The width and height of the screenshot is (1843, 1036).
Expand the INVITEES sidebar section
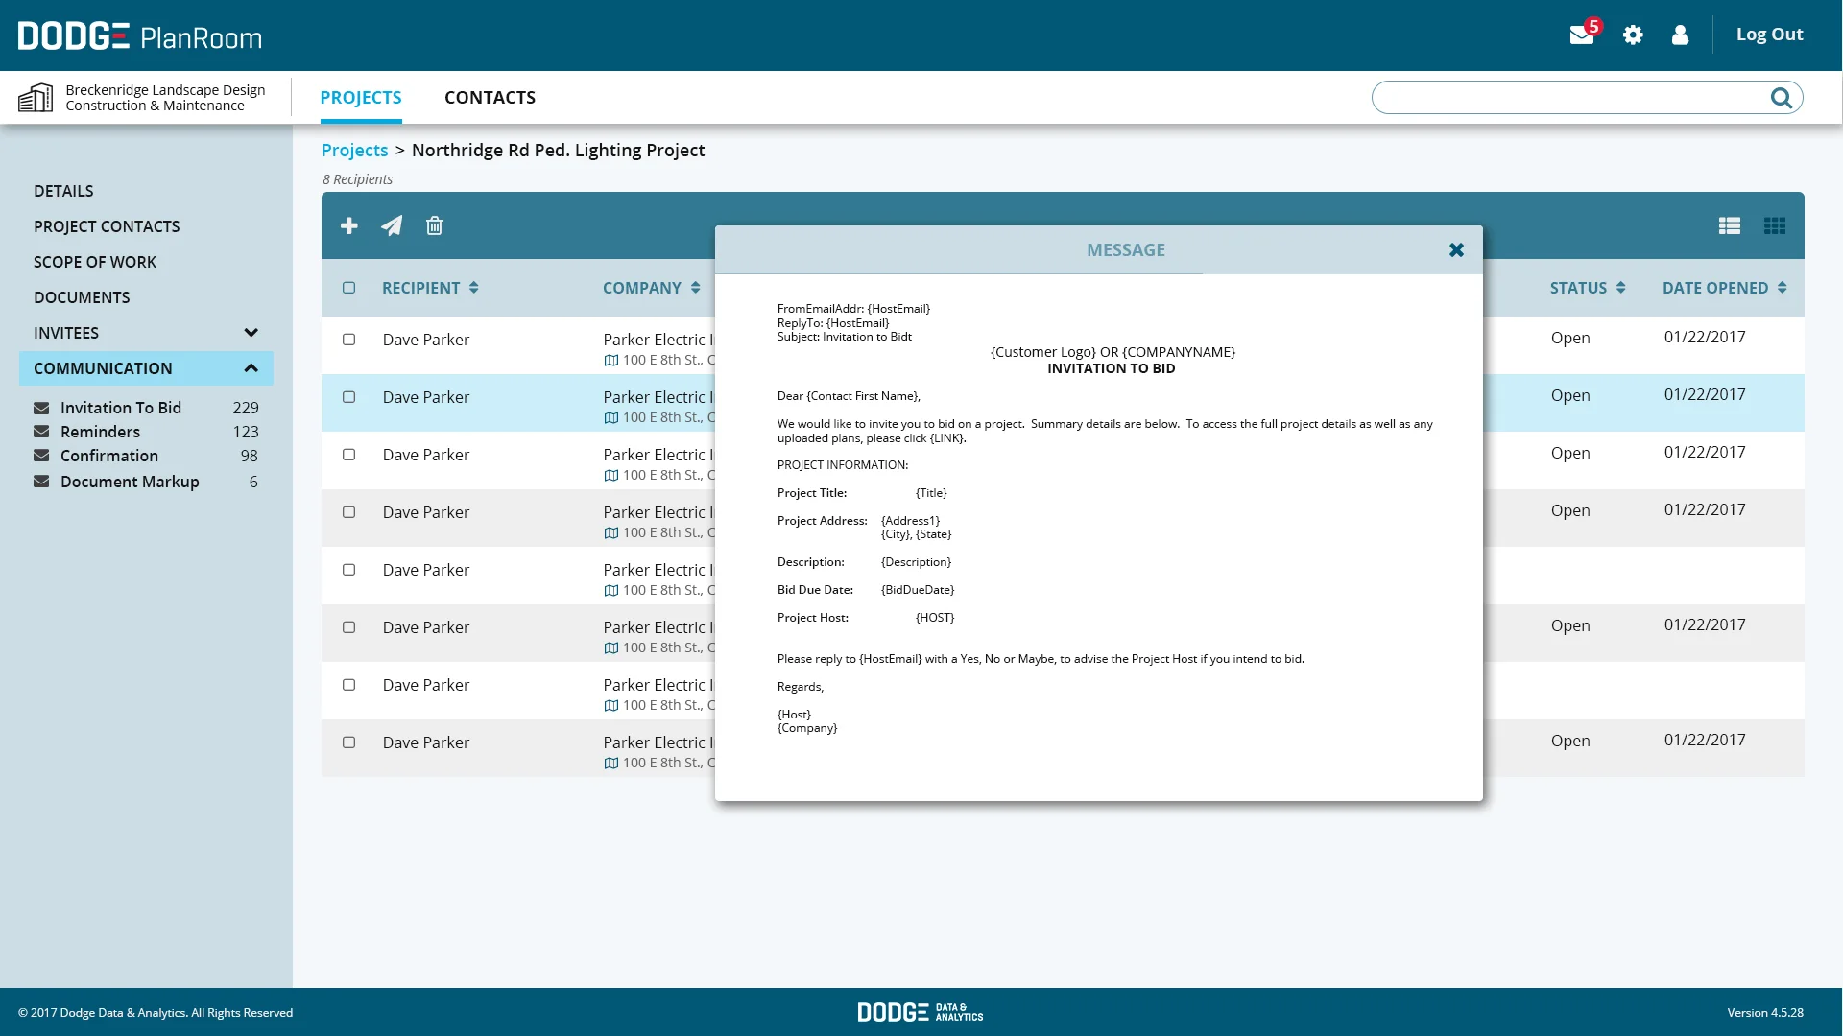(x=251, y=333)
